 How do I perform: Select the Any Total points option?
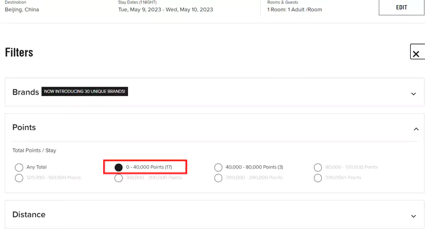point(19,167)
